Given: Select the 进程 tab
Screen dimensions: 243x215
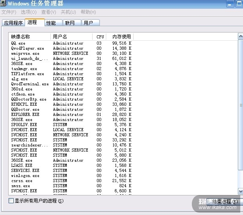Looking at the screenshot, I should pyautogui.click(x=35, y=22).
